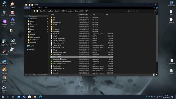Open the Fortnite folder in Quick access
176x99 pixels.
pos(32,35)
